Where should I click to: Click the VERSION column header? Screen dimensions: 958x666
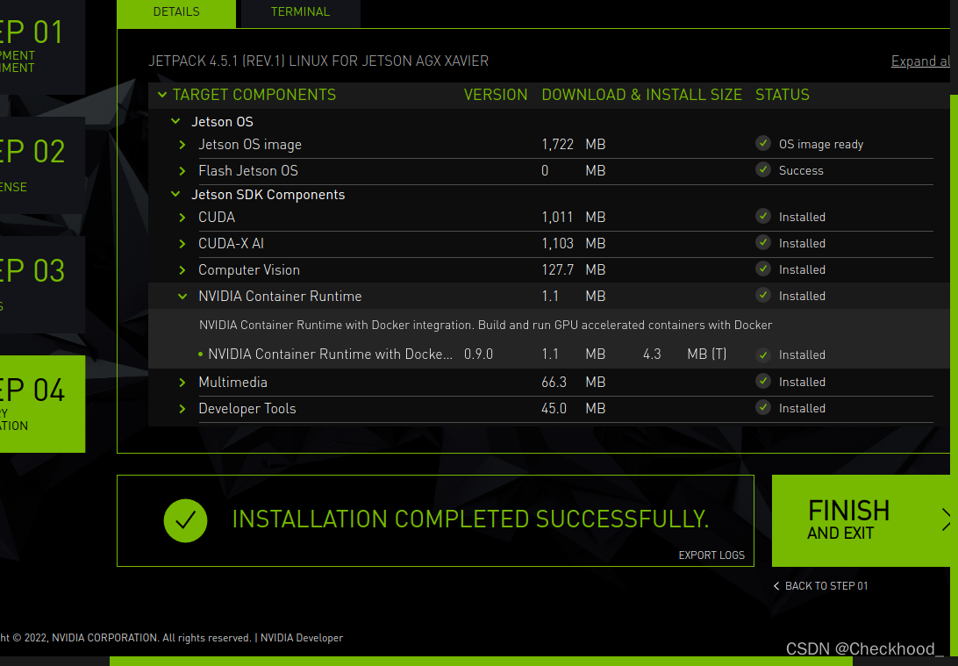point(496,95)
